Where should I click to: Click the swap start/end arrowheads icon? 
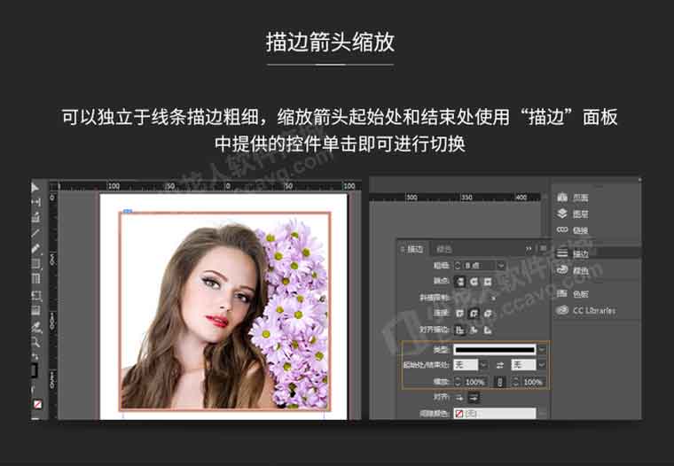coord(499,364)
